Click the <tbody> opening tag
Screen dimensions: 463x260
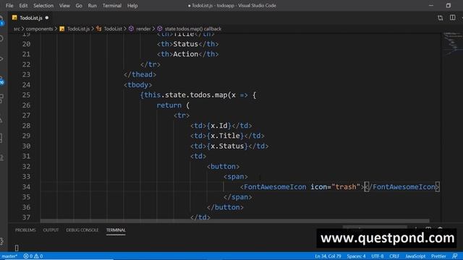tap(138, 85)
